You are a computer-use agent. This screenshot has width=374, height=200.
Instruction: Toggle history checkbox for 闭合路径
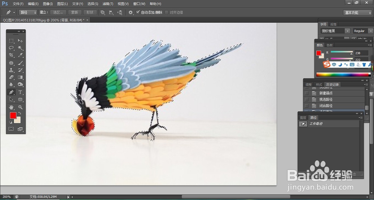307,105
